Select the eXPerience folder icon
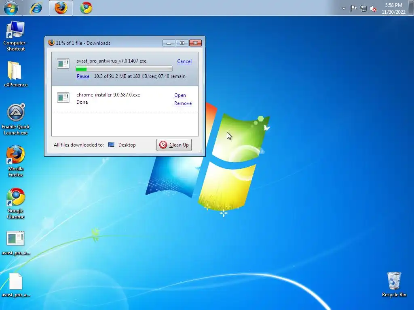This screenshot has height=310, width=414. tap(16, 74)
